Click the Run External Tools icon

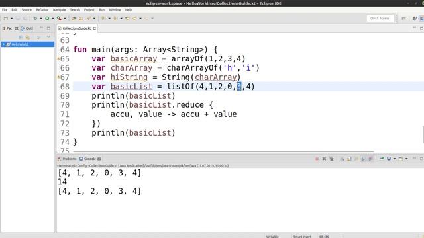(x=59, y=19)
